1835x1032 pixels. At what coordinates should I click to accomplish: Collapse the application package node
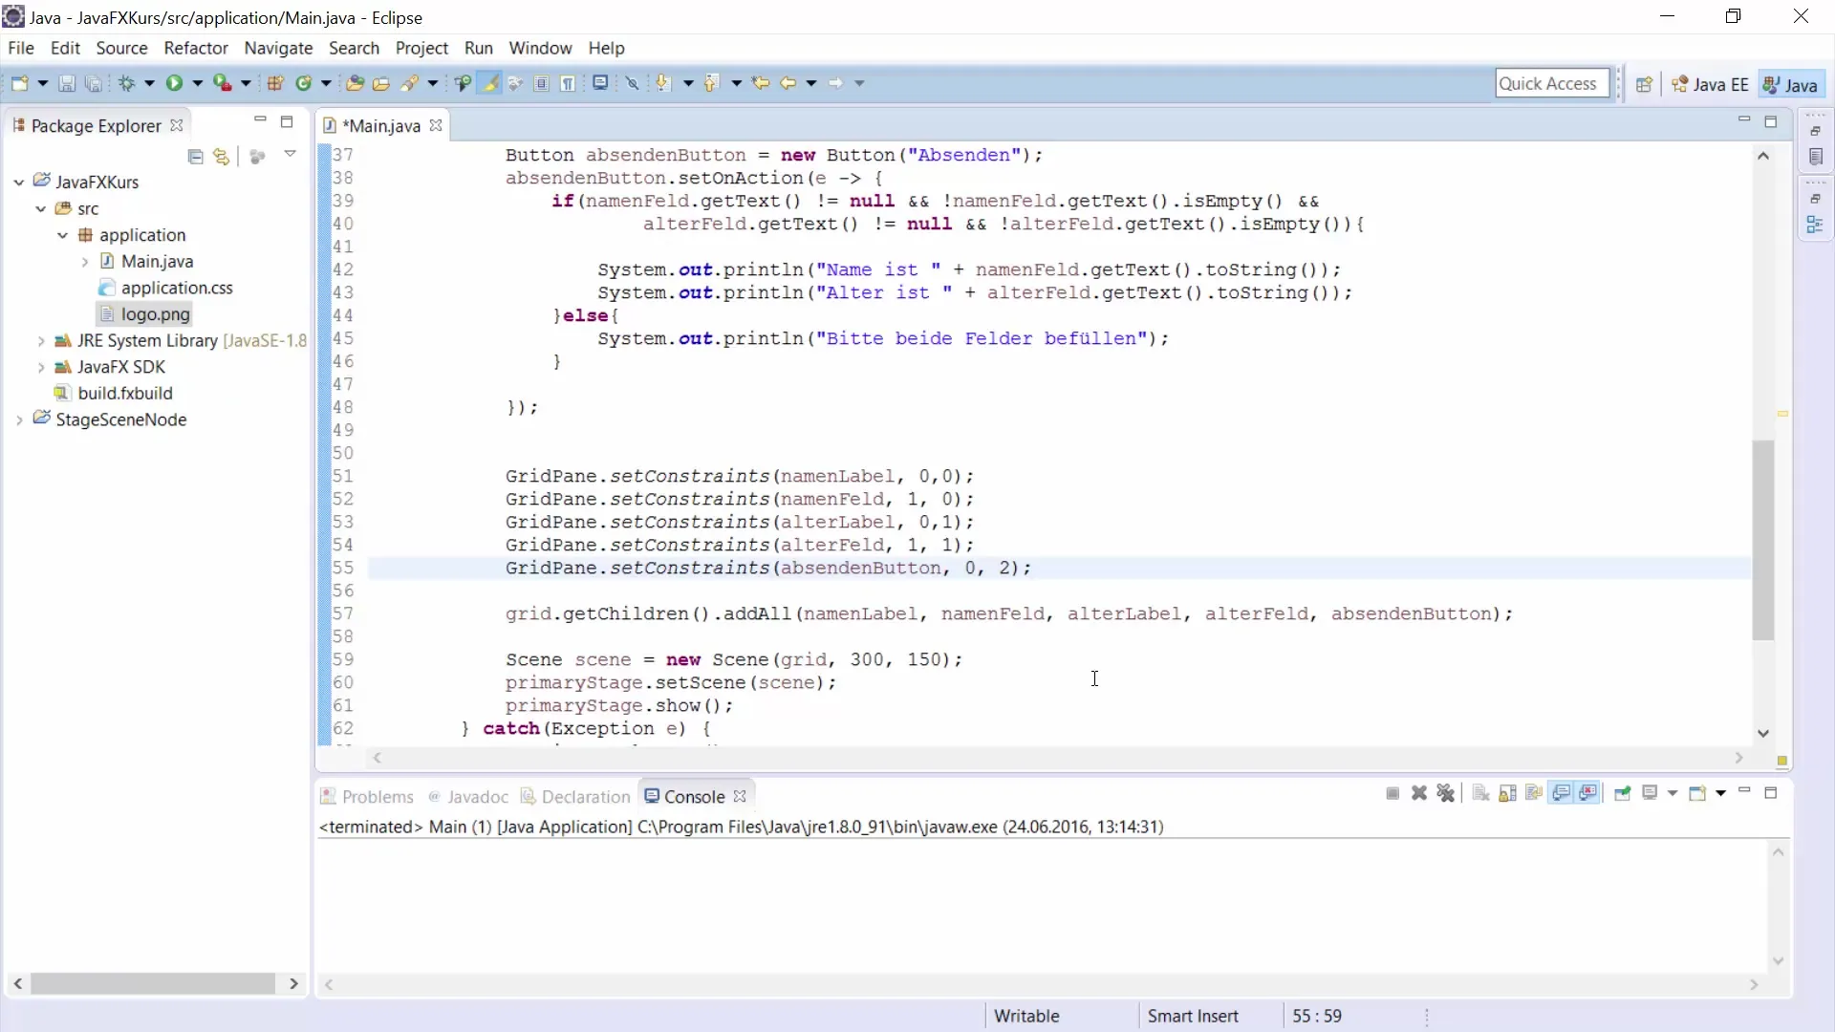coord(63,235)
